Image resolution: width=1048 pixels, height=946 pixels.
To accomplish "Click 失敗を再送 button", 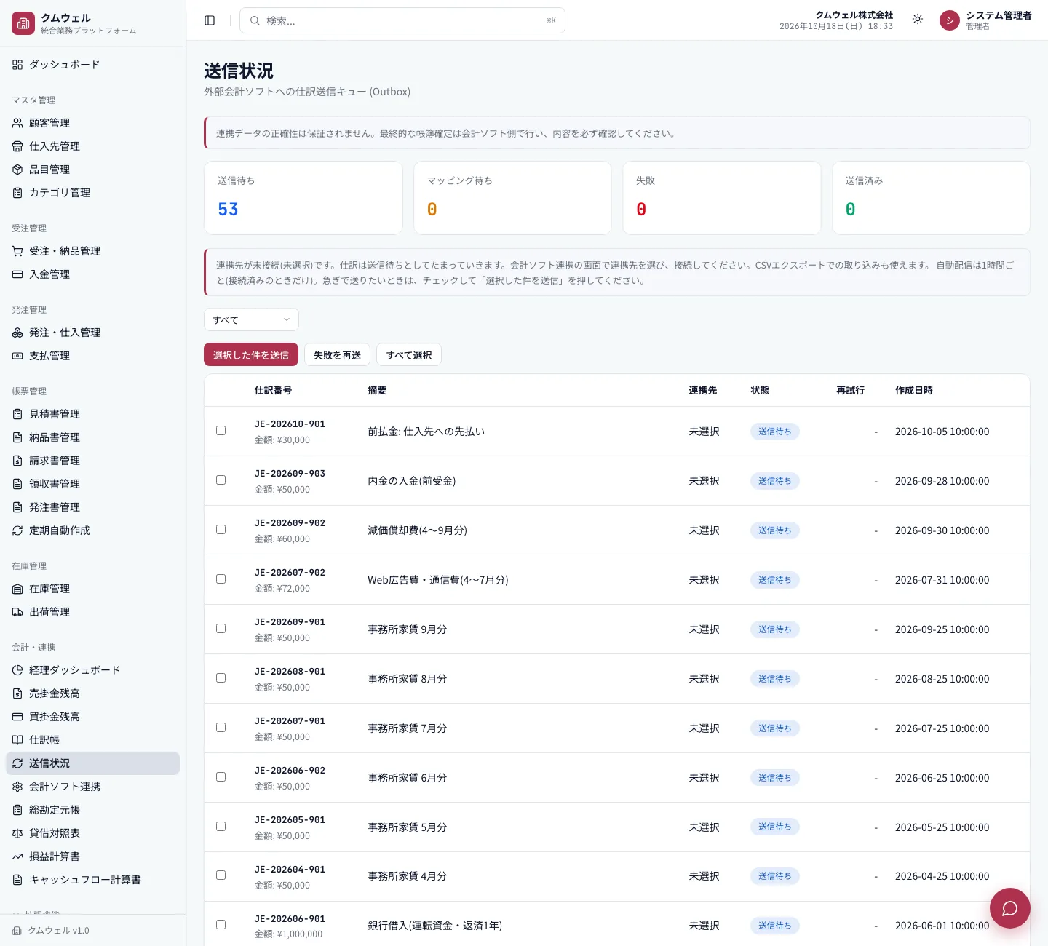I will tap(338, 354).
